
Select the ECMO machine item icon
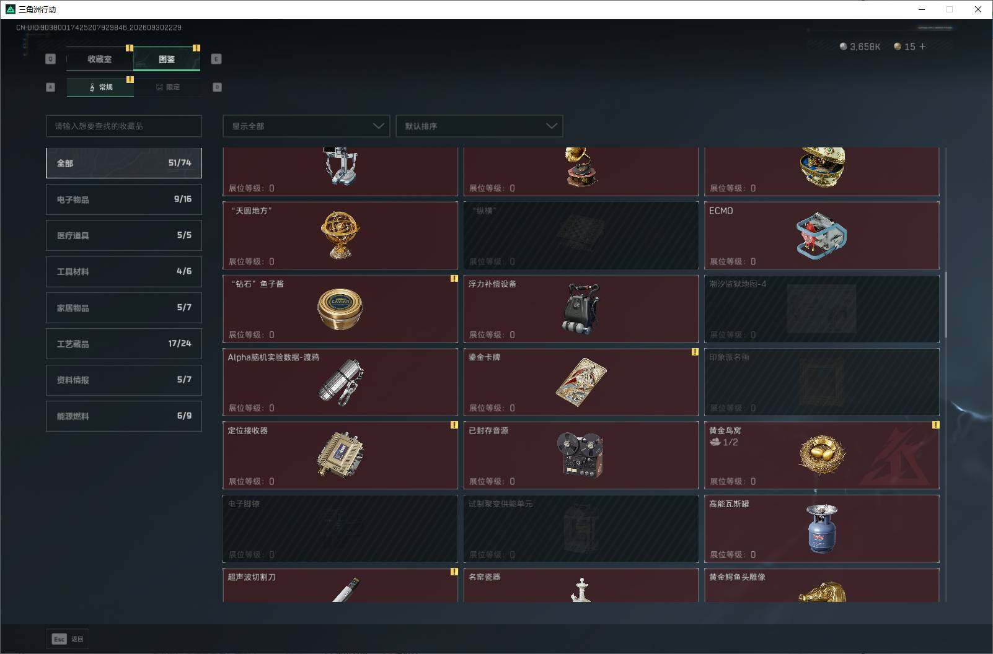[x=821, y=235]
